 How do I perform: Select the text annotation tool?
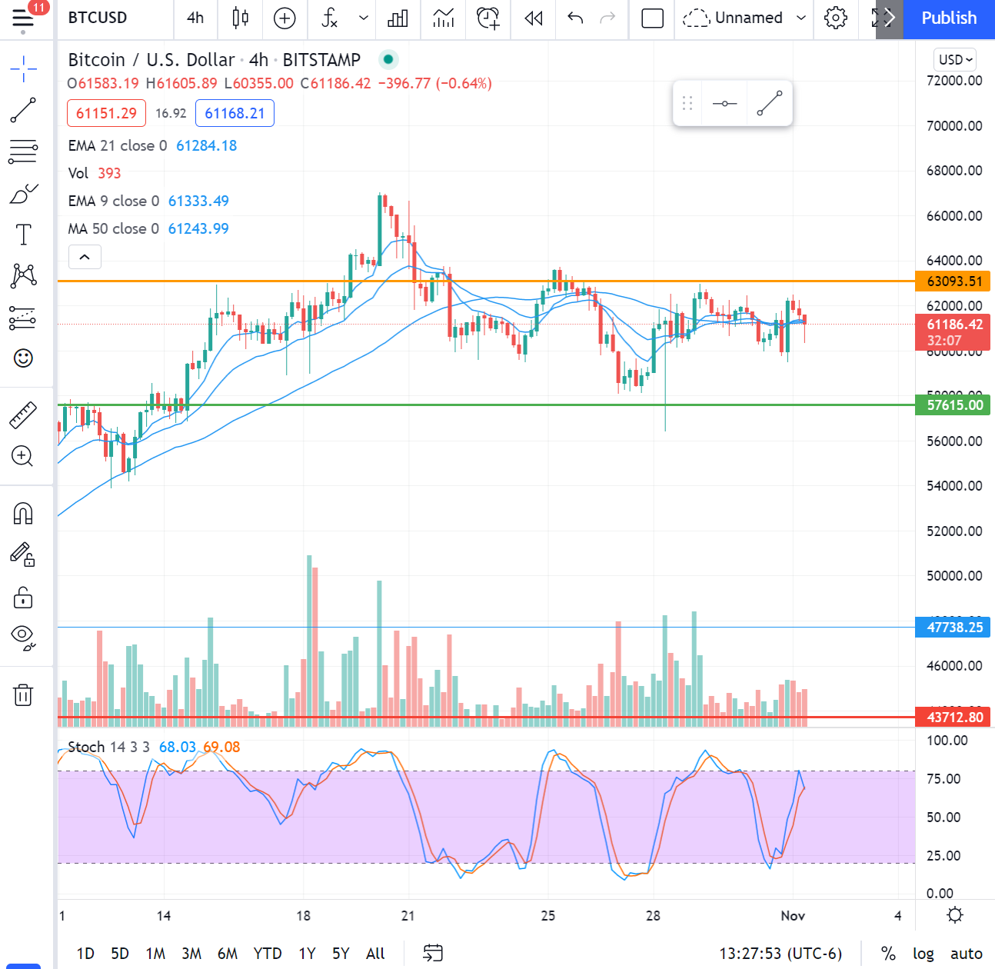(x=24, y=235)
